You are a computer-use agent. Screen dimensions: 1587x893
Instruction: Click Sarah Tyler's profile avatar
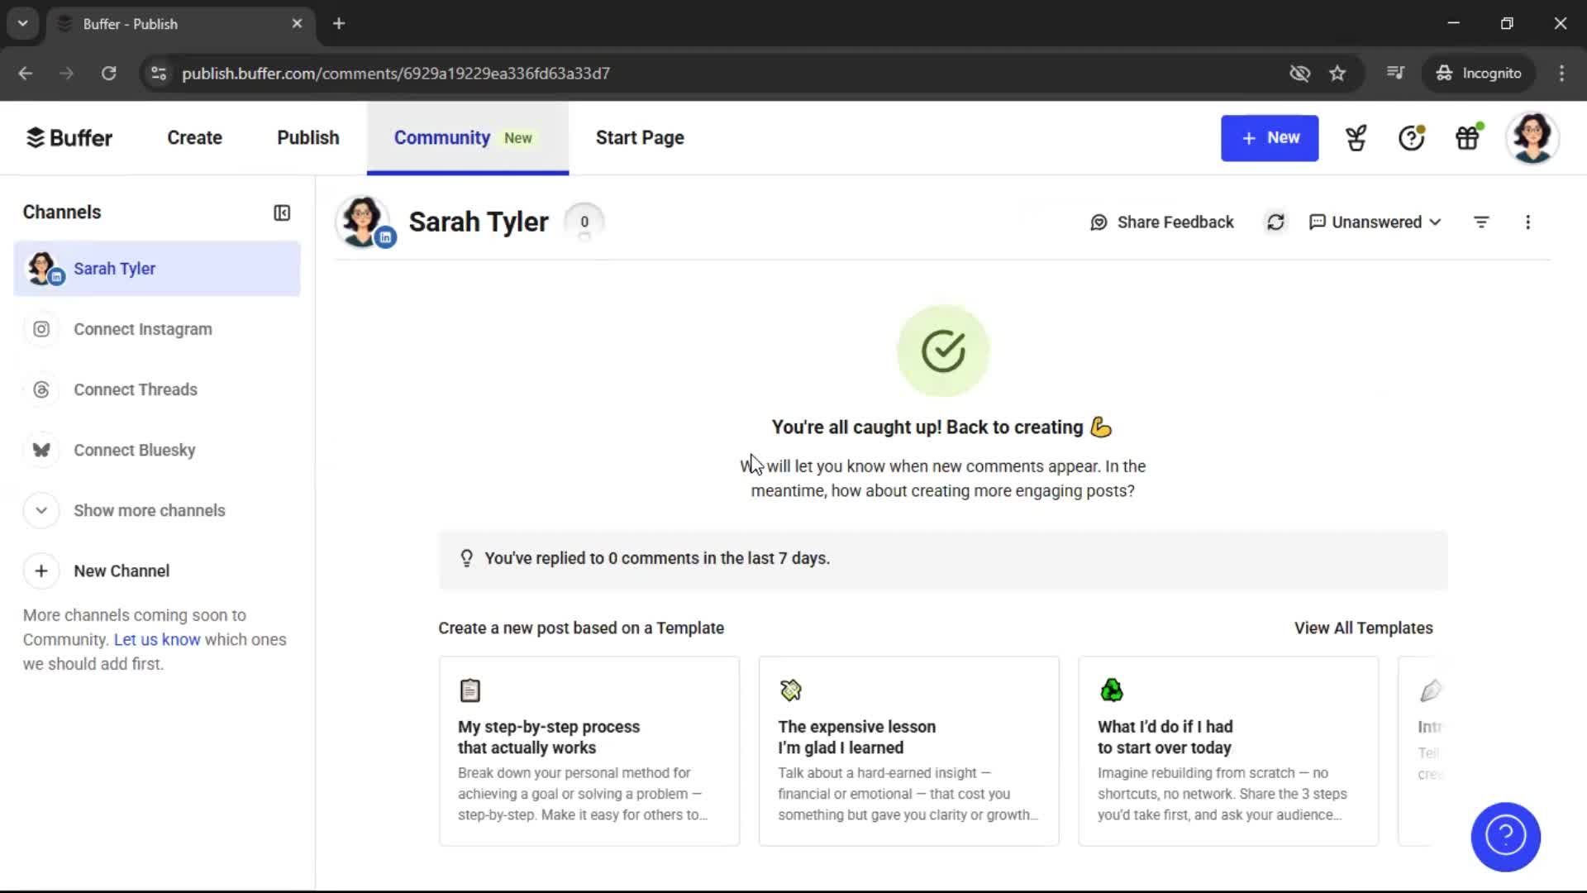pyautogui.click(x=364, y=222)
